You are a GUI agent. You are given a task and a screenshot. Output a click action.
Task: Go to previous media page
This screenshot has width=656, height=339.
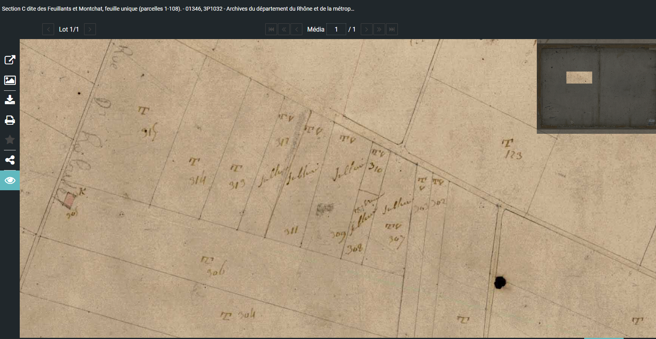pos(296,29)
